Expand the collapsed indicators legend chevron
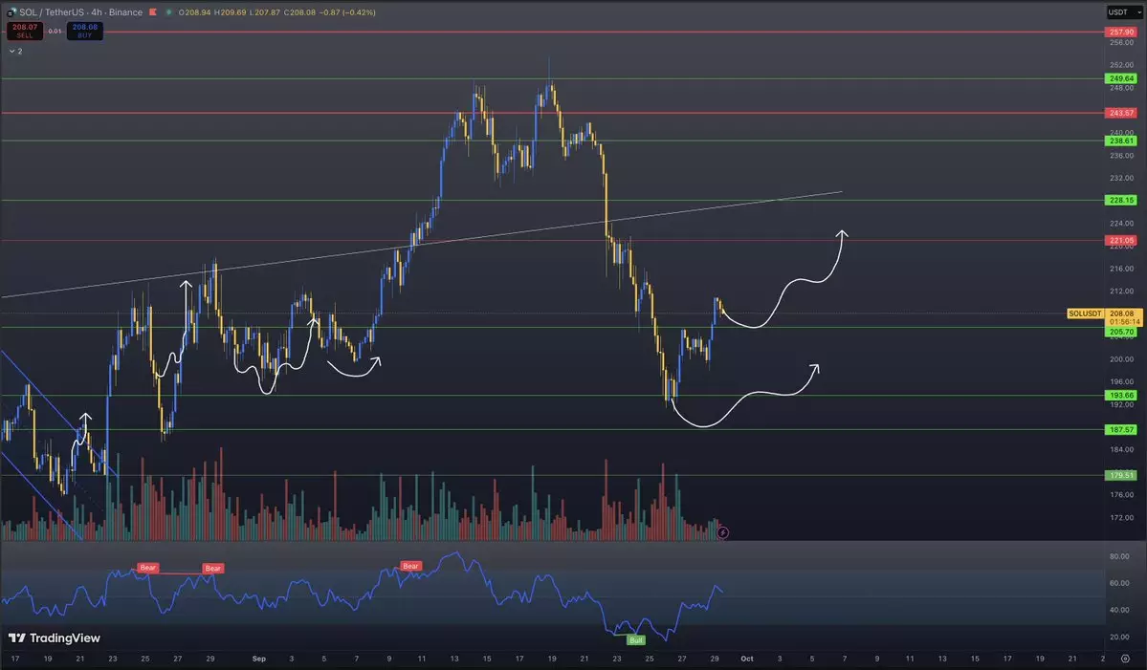The width and height of the screenshot is (1147, 670). coord(11,51)
